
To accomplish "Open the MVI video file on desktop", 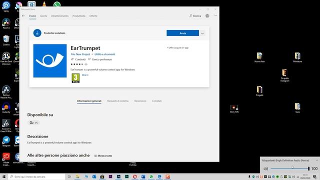I will coord(234,109).
